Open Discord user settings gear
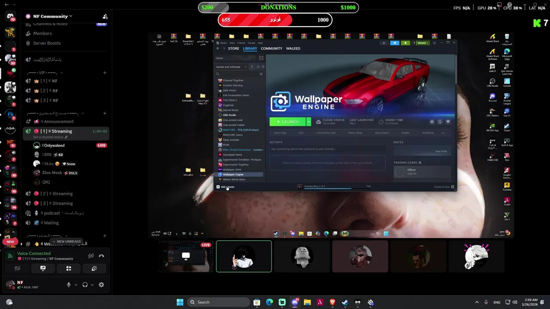The width and height of the screenshot is (550, 309). (x=101, y=285)
